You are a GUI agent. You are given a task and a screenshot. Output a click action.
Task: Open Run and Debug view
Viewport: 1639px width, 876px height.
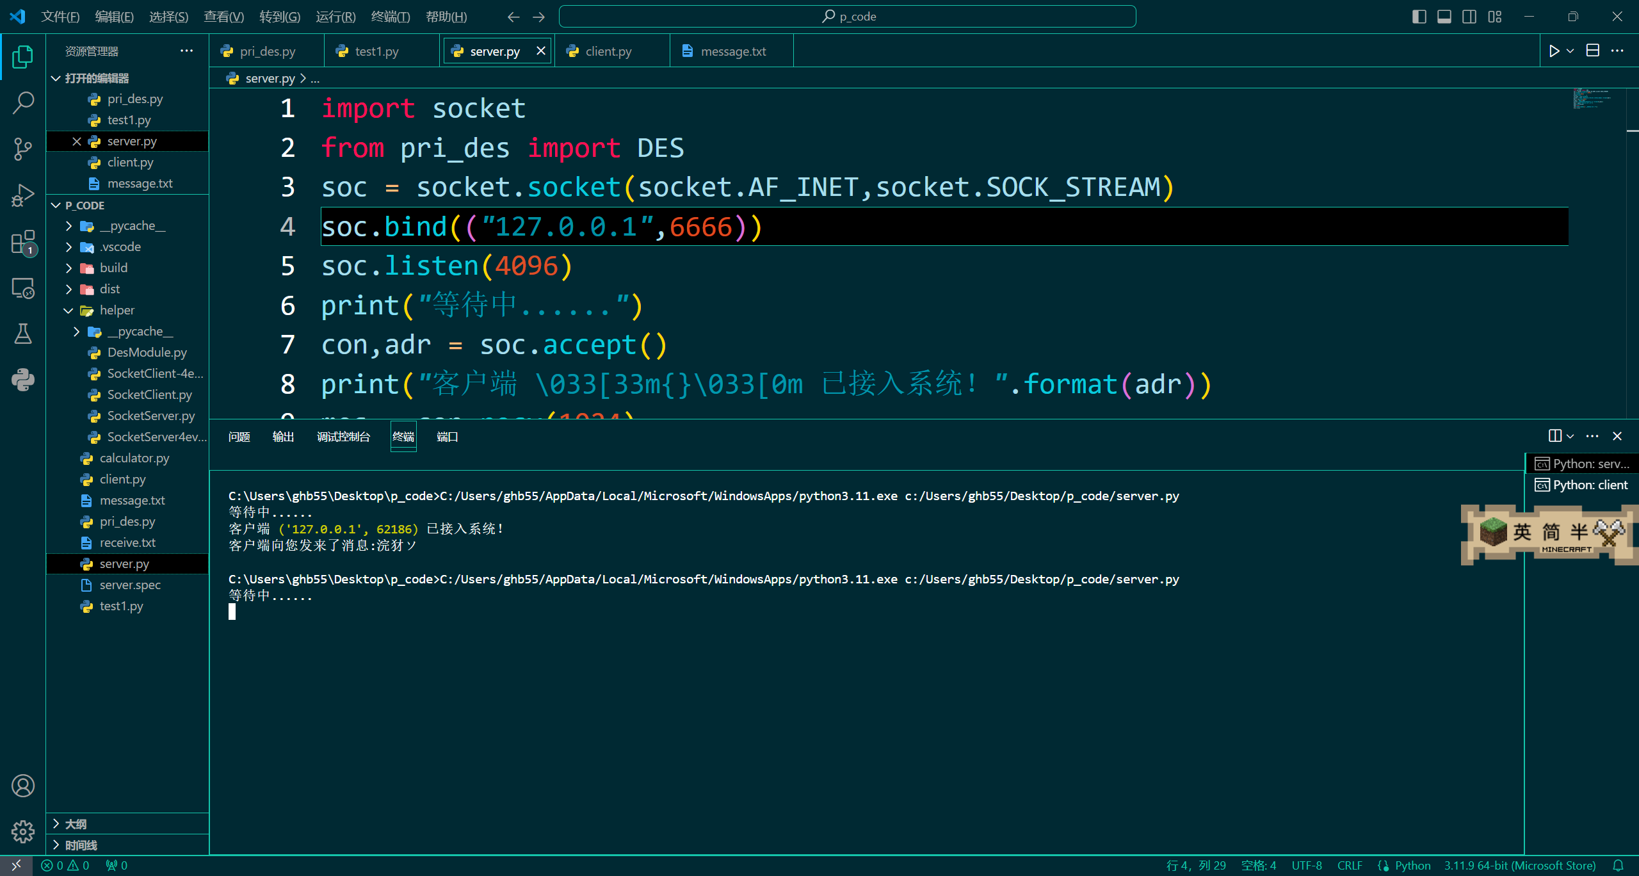click(23, 195)
